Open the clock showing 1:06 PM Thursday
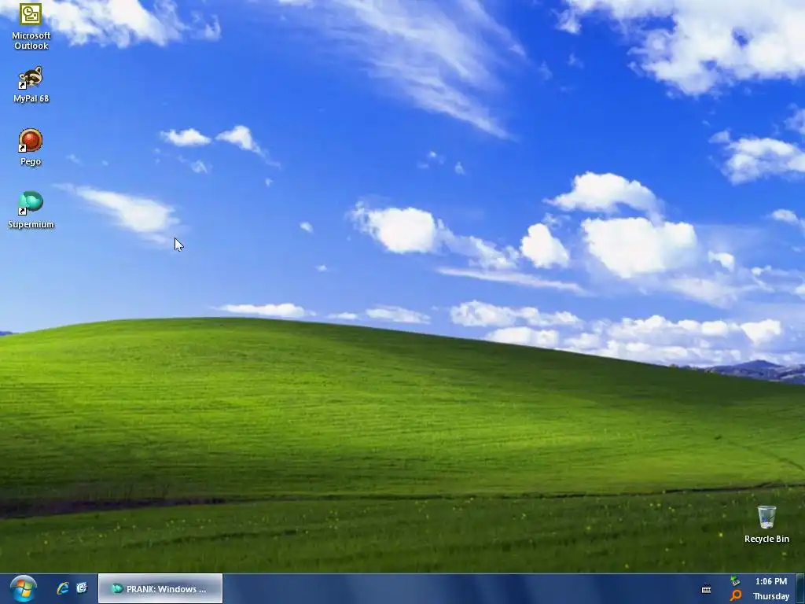 pyautogui.click(x=770, y=588)
